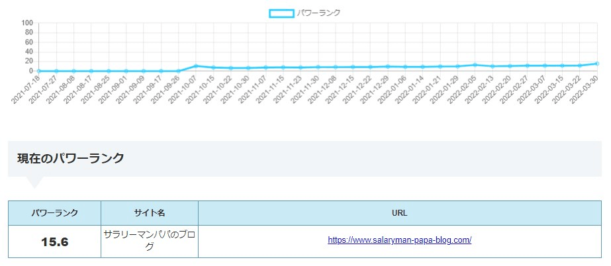
Task: Click the 現在のパワーランク section heading
Action: click(x=70, y=158)
